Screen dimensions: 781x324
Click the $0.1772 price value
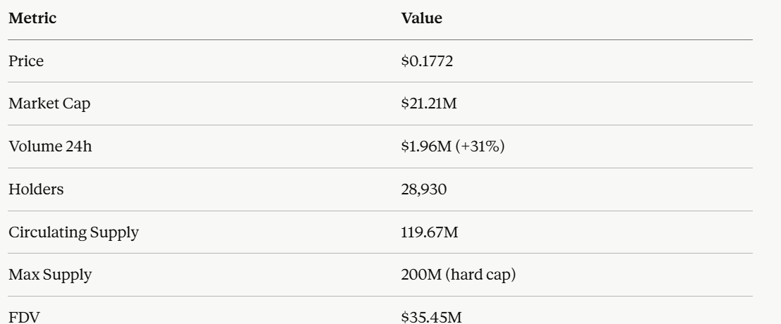tap(427, 62)
